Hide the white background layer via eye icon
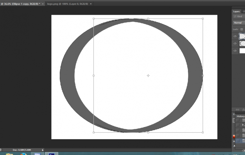Viewport: 245px width, 155px height. 235,51
